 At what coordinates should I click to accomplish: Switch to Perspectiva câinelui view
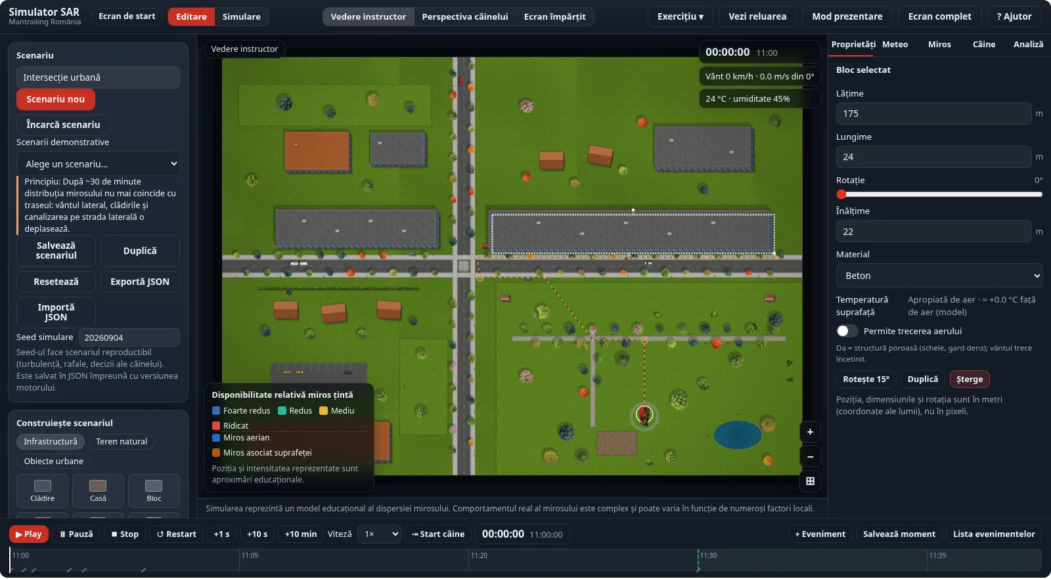[x=465, y=16]
